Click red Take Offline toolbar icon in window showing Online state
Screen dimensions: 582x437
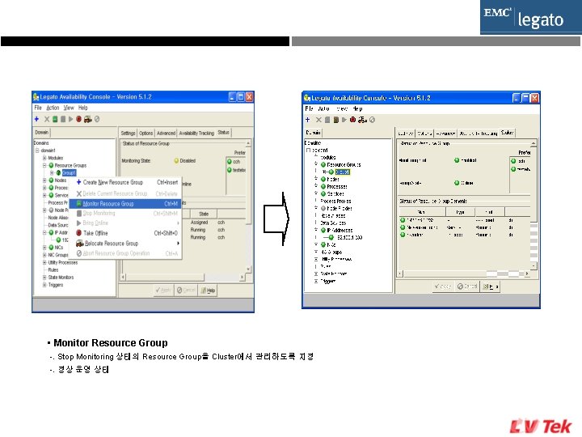pos(352,120)
